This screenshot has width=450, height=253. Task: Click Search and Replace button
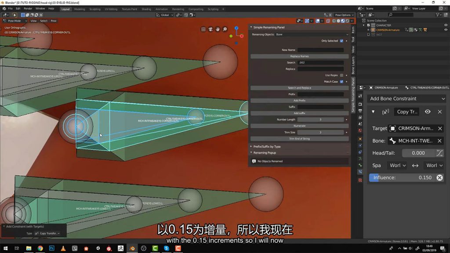click(x=299, y=88)
